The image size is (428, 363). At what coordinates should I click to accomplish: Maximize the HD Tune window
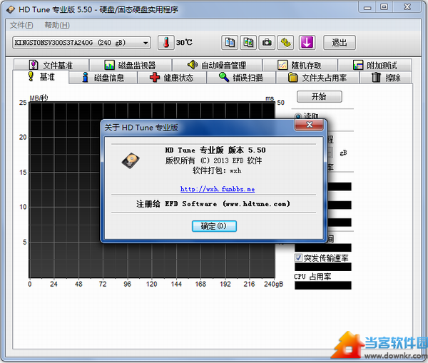[384, 7]
